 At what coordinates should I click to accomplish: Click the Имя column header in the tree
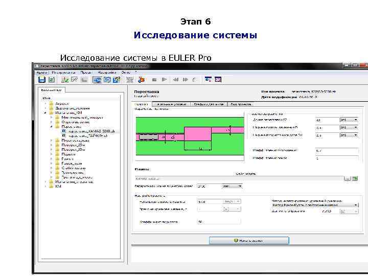pyautogui.click(x=47, y=98)
